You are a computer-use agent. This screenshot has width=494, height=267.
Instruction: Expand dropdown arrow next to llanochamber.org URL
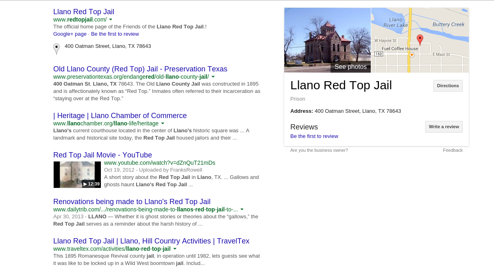(x=163, y=123)
